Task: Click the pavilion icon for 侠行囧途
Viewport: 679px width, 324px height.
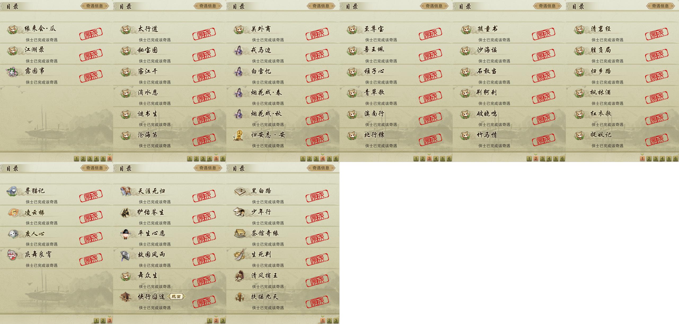Action: [126, 297]
